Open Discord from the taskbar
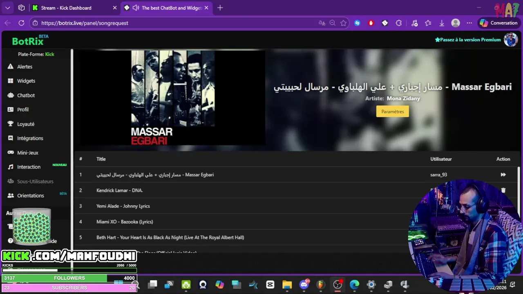This screenshot has height=294, width=523. click(304, 285)
